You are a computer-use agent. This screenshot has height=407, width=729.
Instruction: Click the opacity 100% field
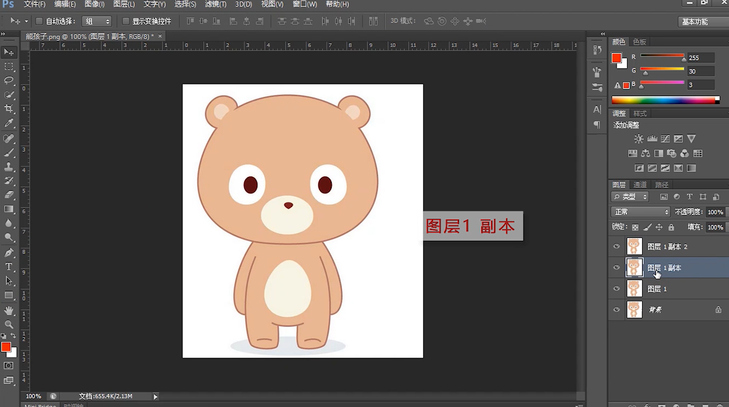click(x=716, y=212)
